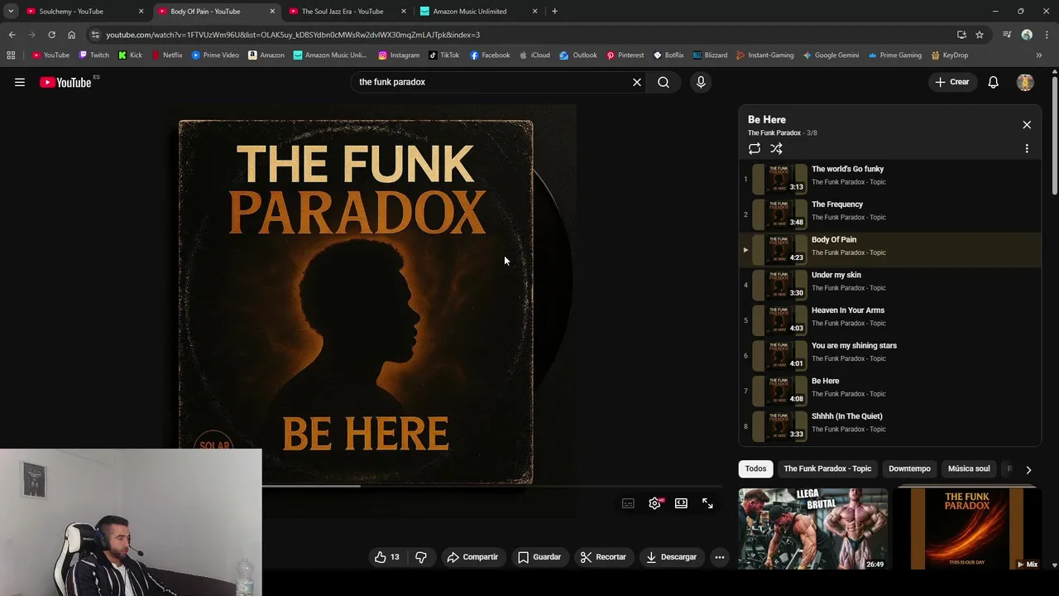Click the Recortar clip button
The height and width of the screenshot is (596, 1059).
coord(603,557)
